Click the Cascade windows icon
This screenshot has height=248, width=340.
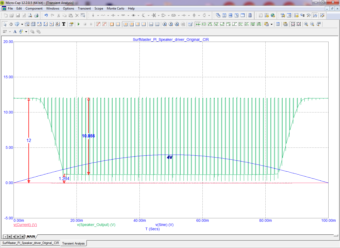coord(218,15)
